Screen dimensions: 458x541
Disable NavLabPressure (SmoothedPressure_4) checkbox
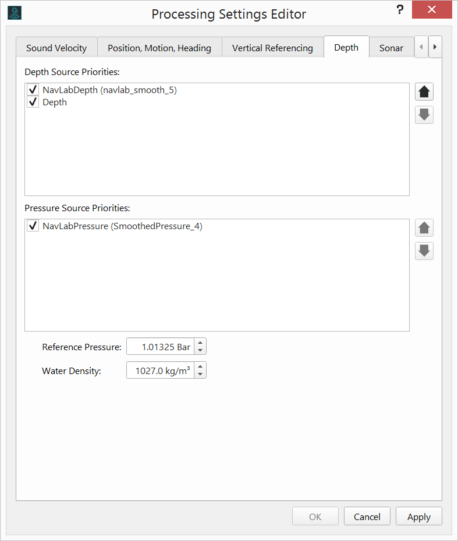[33, 226]
